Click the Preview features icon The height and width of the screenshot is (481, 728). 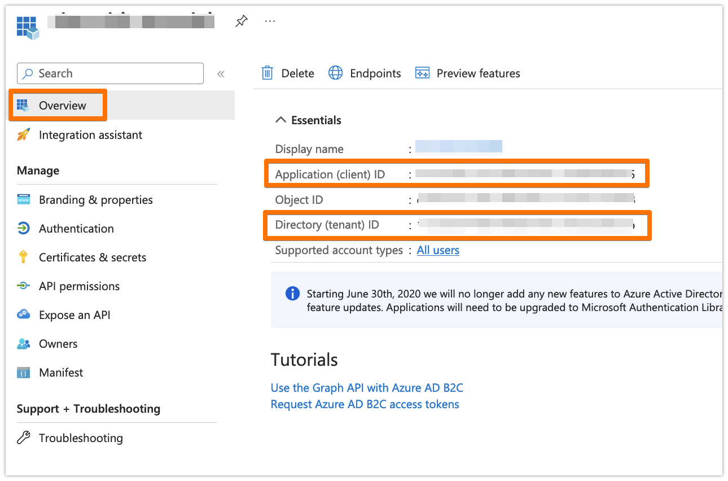tap(422, 73)
